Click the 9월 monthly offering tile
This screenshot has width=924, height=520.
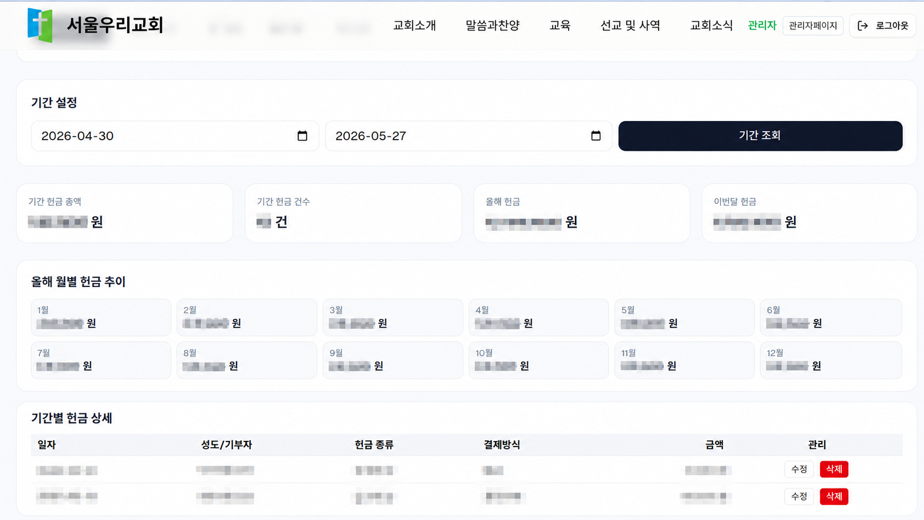(x=393, y=360)
